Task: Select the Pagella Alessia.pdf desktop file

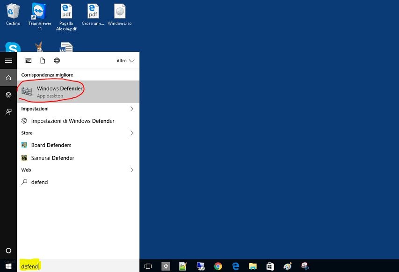Action: (x=66, y=17)
